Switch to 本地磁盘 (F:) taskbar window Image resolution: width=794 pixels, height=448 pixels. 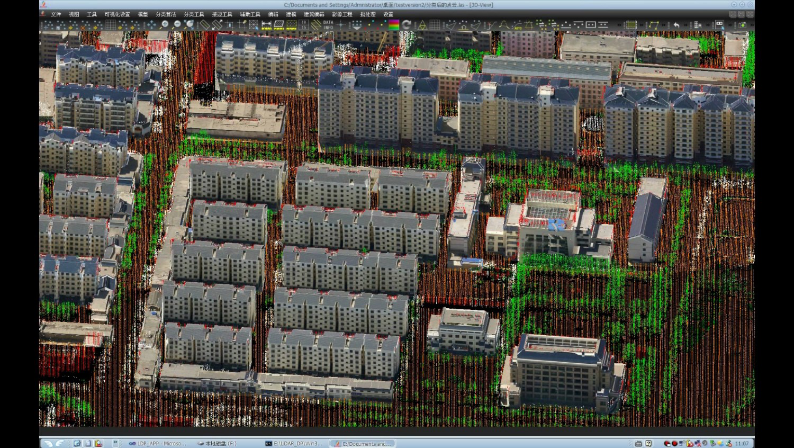[217, 443]
